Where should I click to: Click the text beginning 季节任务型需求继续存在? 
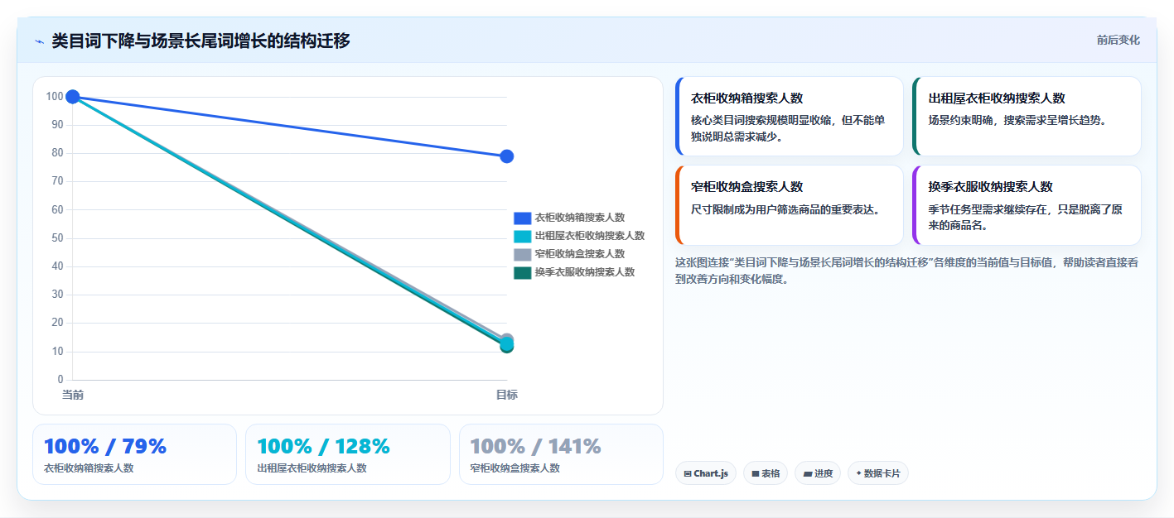1026,218
